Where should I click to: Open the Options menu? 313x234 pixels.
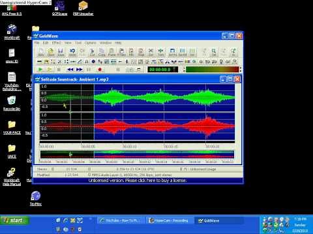90,43
